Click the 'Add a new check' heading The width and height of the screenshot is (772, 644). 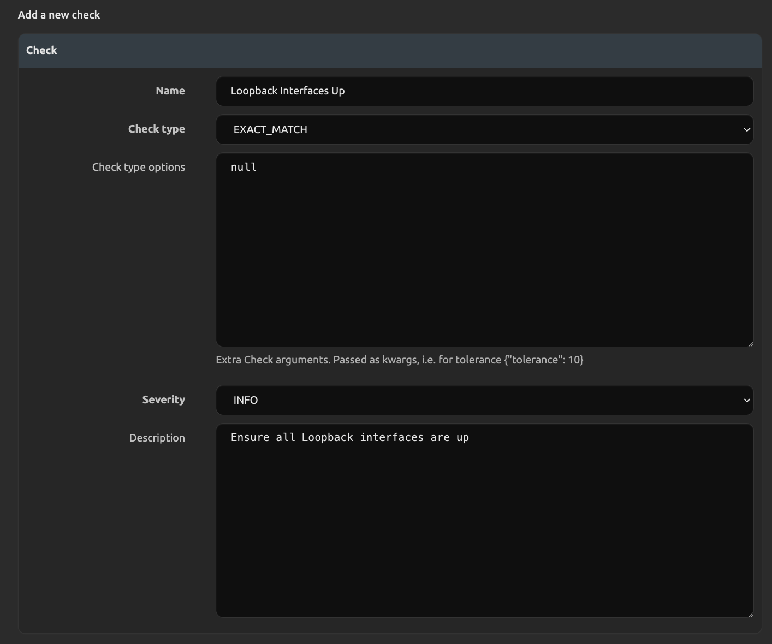59,15
